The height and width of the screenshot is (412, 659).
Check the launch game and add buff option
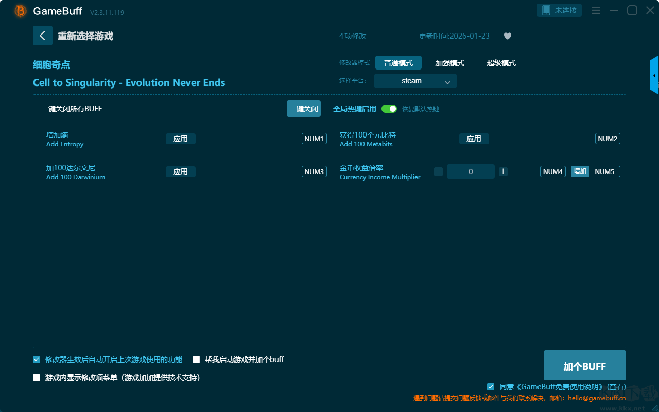(x=196, y=359)
